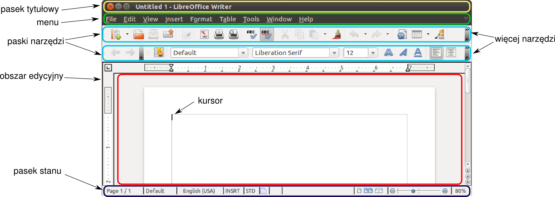This screenshot has width=555, height=197.
Task: Open the Table menu
Action: point(228,19)
